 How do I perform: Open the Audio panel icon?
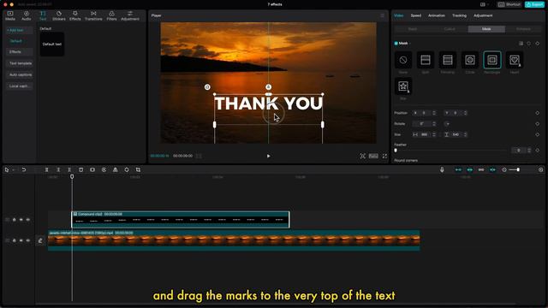coord(27,15)
